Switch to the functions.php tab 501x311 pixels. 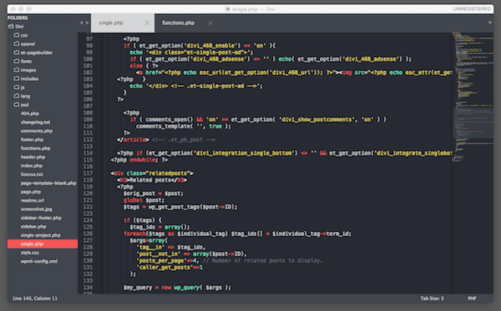(179, 23)
